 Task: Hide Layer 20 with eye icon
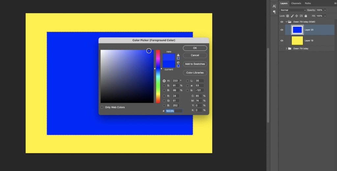[282, 30]
